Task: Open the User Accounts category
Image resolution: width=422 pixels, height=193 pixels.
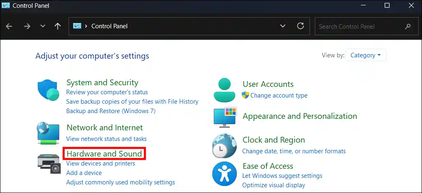Action: click(x=268, y=84)
